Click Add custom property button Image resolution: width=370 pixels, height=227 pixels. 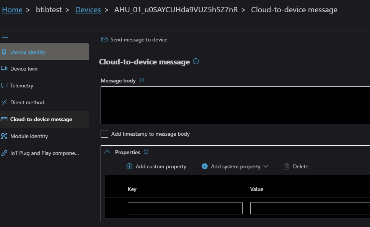tap(156, 166)
